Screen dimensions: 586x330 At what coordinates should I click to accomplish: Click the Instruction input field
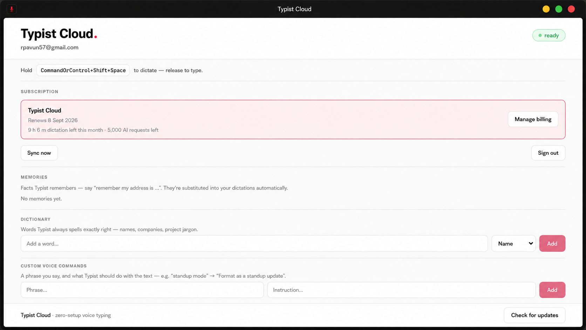point(401,290)
